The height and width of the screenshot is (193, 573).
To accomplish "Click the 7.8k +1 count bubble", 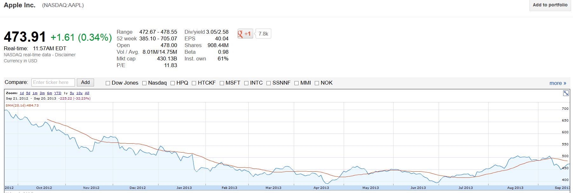I will pos(263,34).
